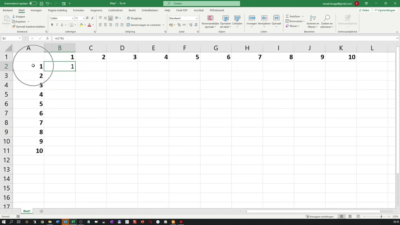The width and height of the screenshot is (400, 225).
Task: Apply thousands separator style (000)
Action: (x=184, y=25)
